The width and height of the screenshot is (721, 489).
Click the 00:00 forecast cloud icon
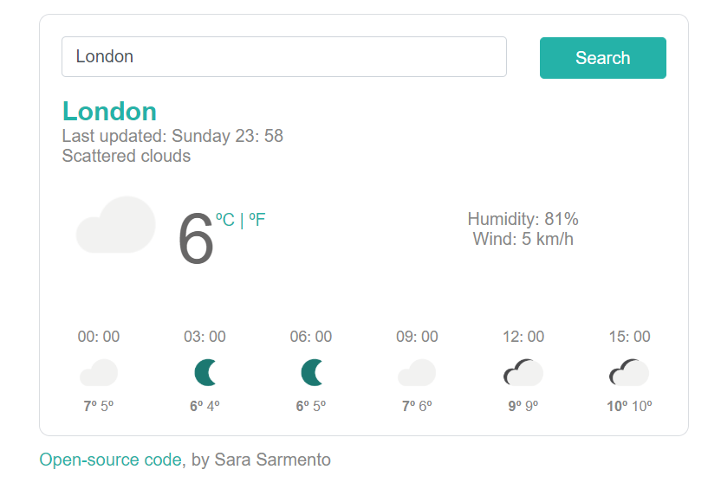click(99, 373)
